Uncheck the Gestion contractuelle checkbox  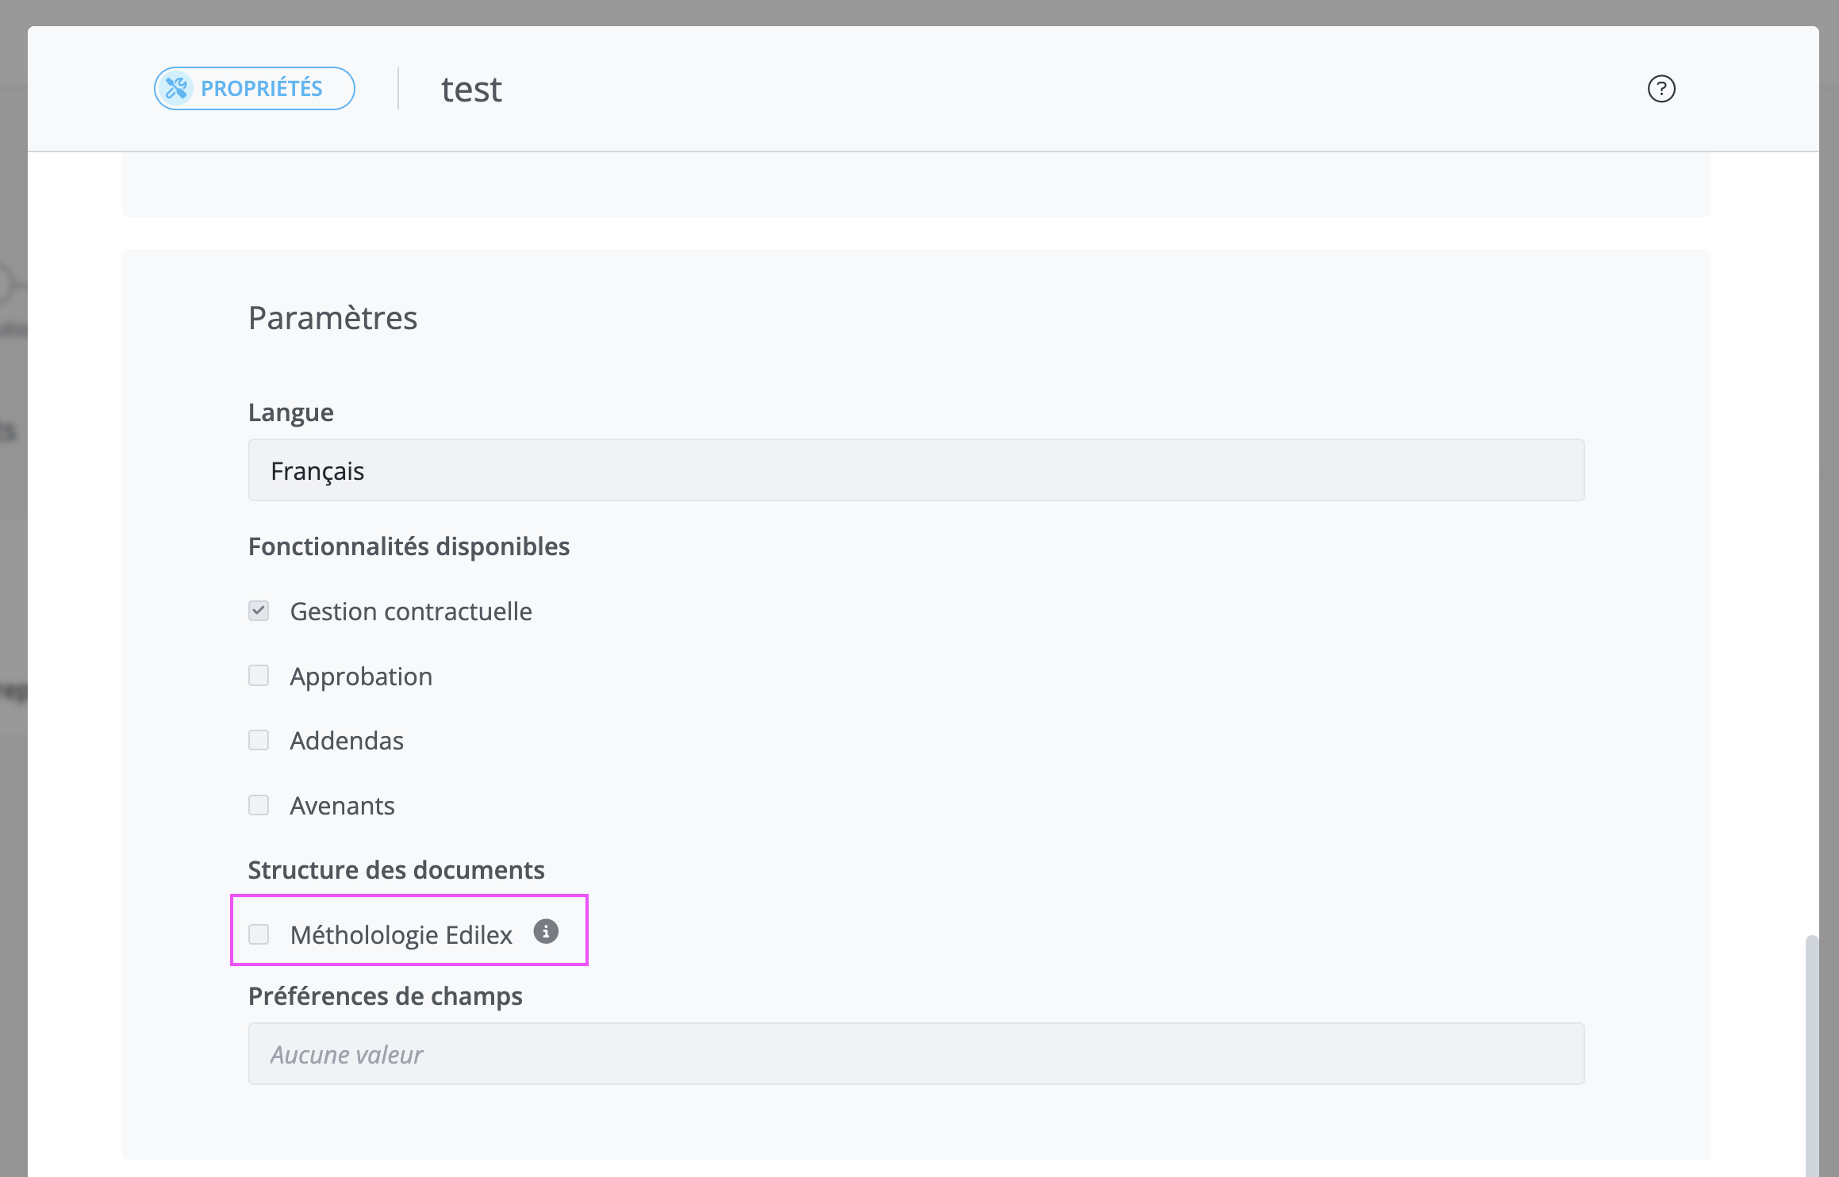[x=259, y=611]
